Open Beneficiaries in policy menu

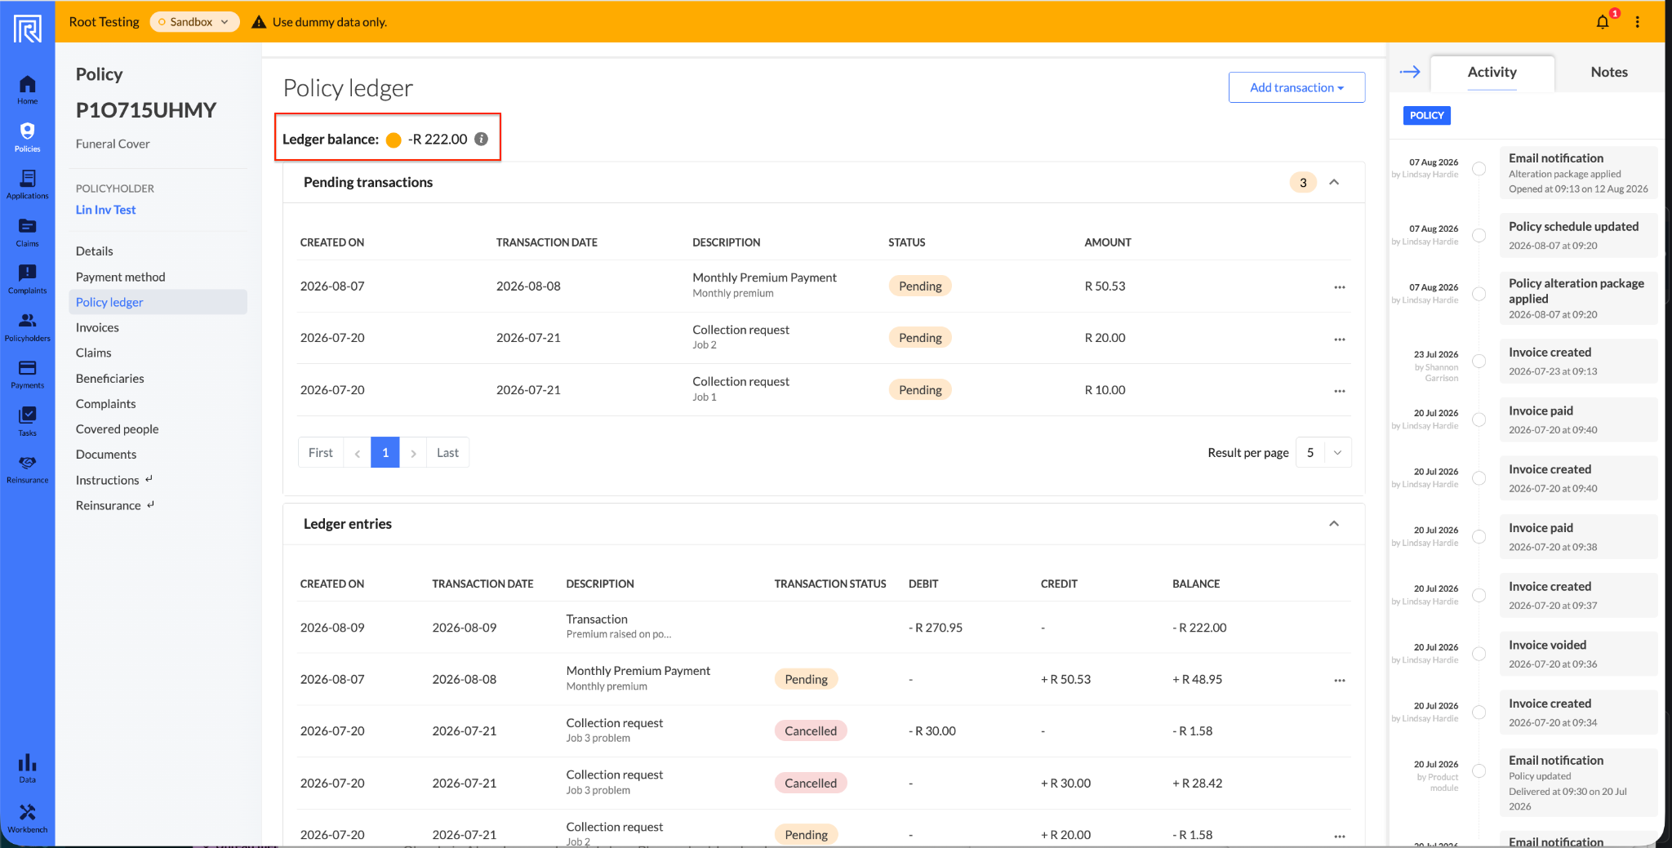[110, 379]
